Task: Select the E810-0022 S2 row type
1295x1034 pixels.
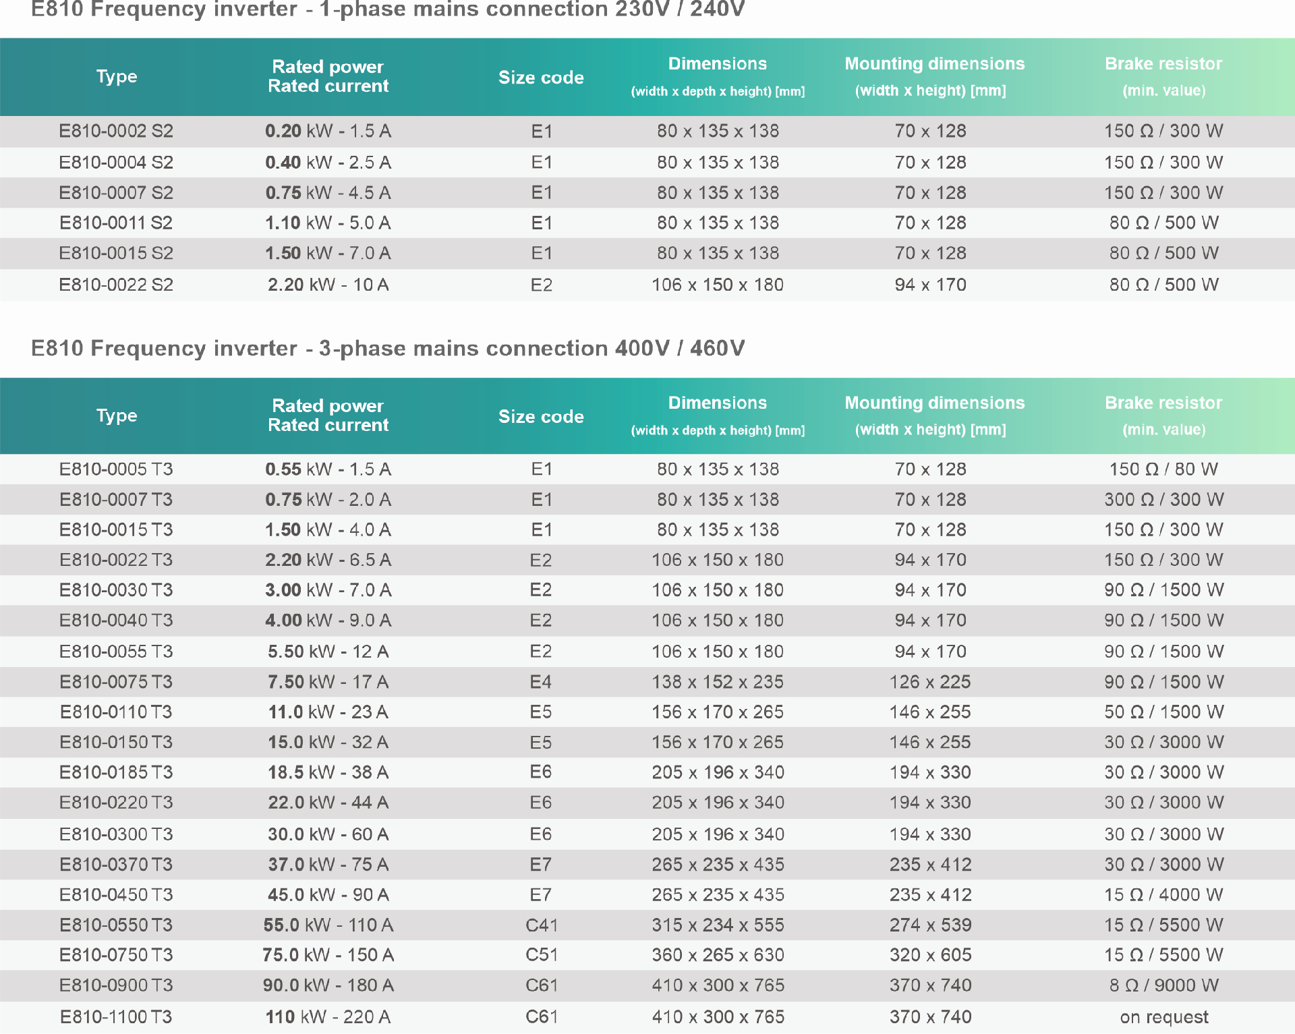Action: click(116, 285)
